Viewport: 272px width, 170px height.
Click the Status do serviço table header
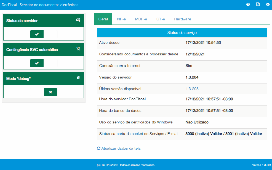(182, 33)
